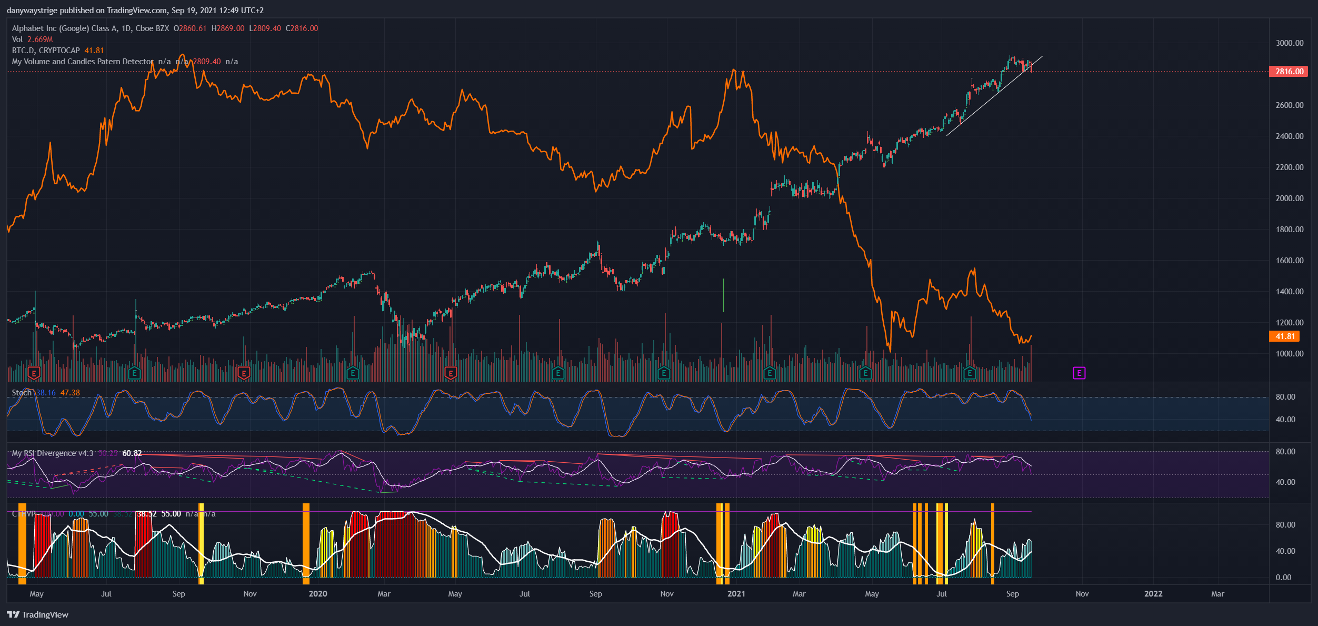This screenshot has height=626, width=1318.
Task: Click the green earnings marker after Jul 2020
Action: click(x=558, y=373)
